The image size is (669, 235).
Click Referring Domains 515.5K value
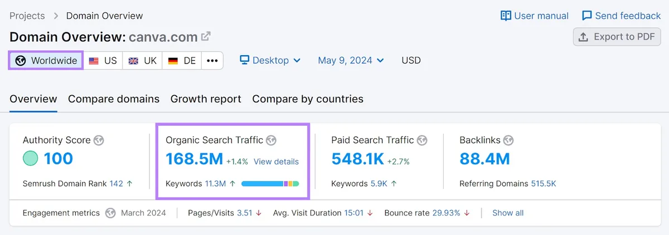(544, 183)
